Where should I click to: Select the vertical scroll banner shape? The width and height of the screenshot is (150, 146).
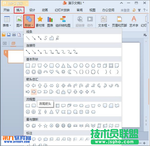(99, 126)
